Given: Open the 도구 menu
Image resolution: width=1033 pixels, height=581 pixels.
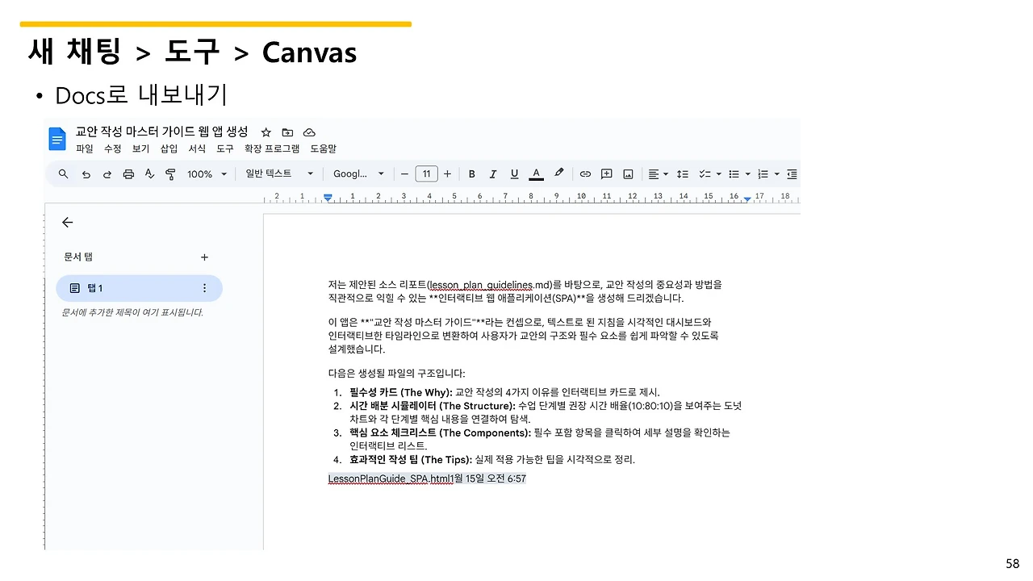Looking at the screenshot, I should click(x=225, y=148).
